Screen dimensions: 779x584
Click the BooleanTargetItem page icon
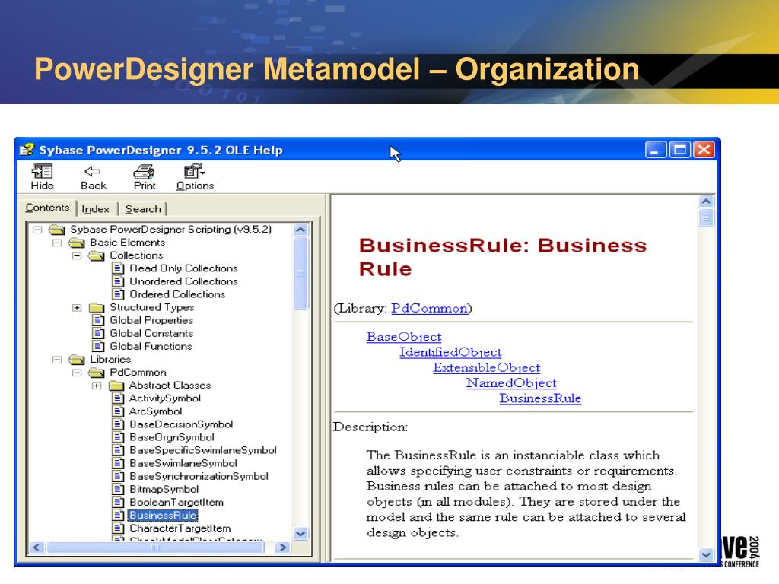tap(118, 502)
